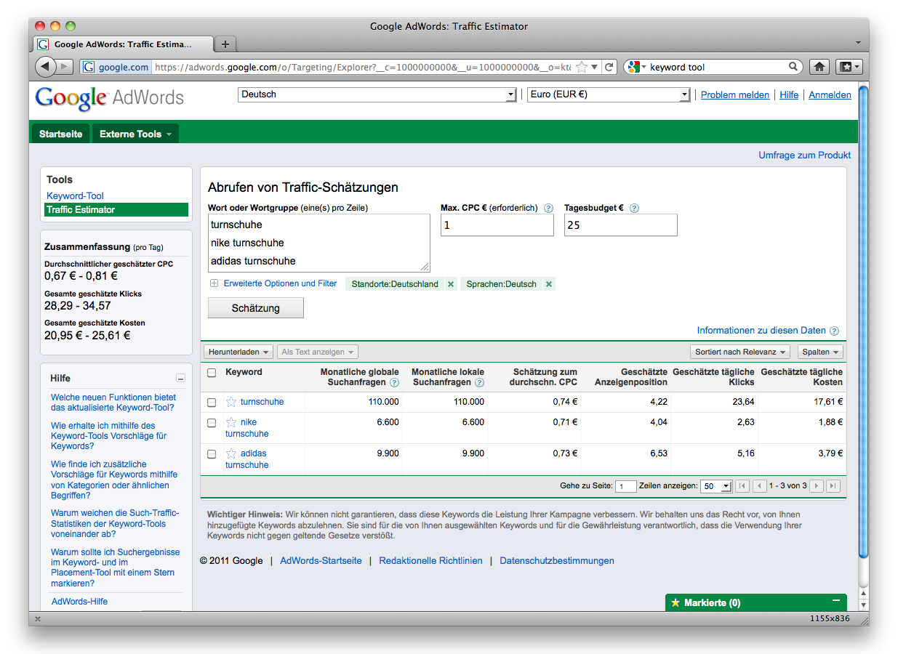Open Zeilen anzeigen rows-per-page dropdown

[x=716, y=486]
